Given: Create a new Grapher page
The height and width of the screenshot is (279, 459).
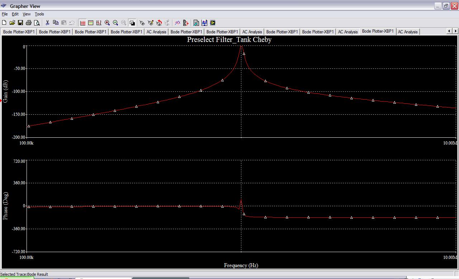Looking at the screenshot, I should pyautogui.click(x=4, y=23).
